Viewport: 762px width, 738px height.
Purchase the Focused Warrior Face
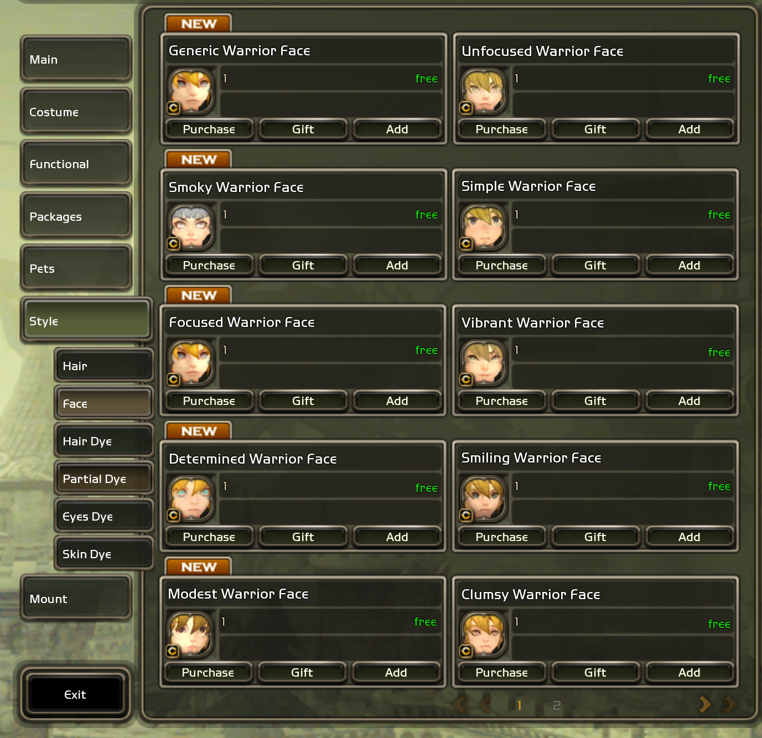click(x=209, y=401)
